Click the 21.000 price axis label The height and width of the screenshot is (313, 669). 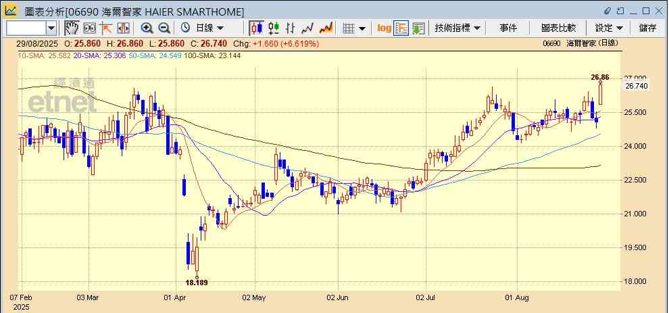[637, 214]
